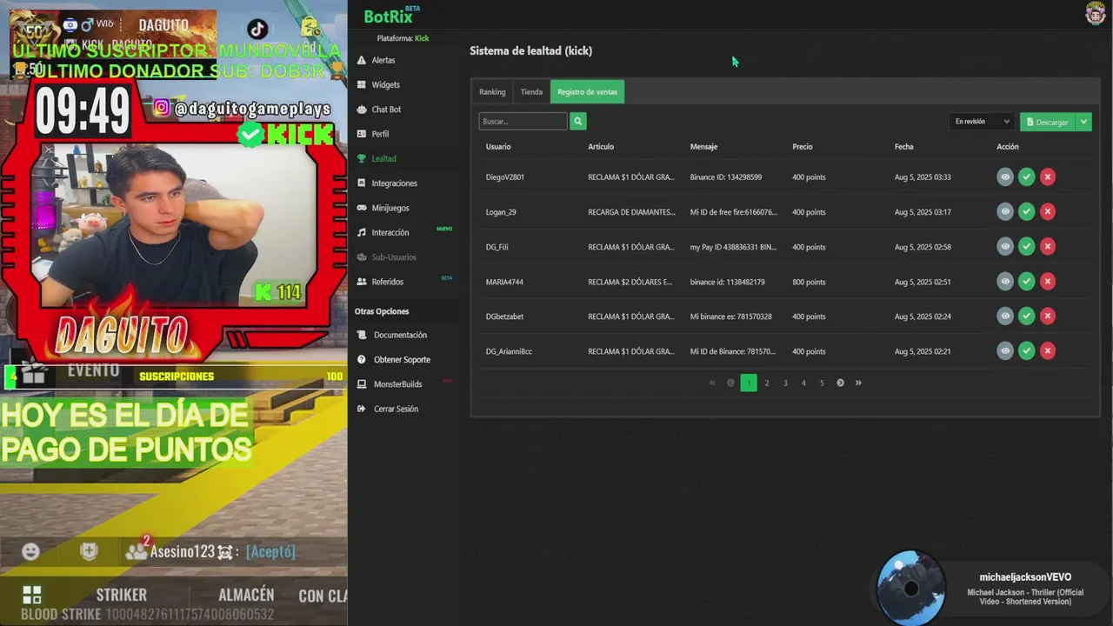The height and width of the screenshot is (626, 1113).
Task: Open the En revisión status dropdown
Action: (982, 122)
